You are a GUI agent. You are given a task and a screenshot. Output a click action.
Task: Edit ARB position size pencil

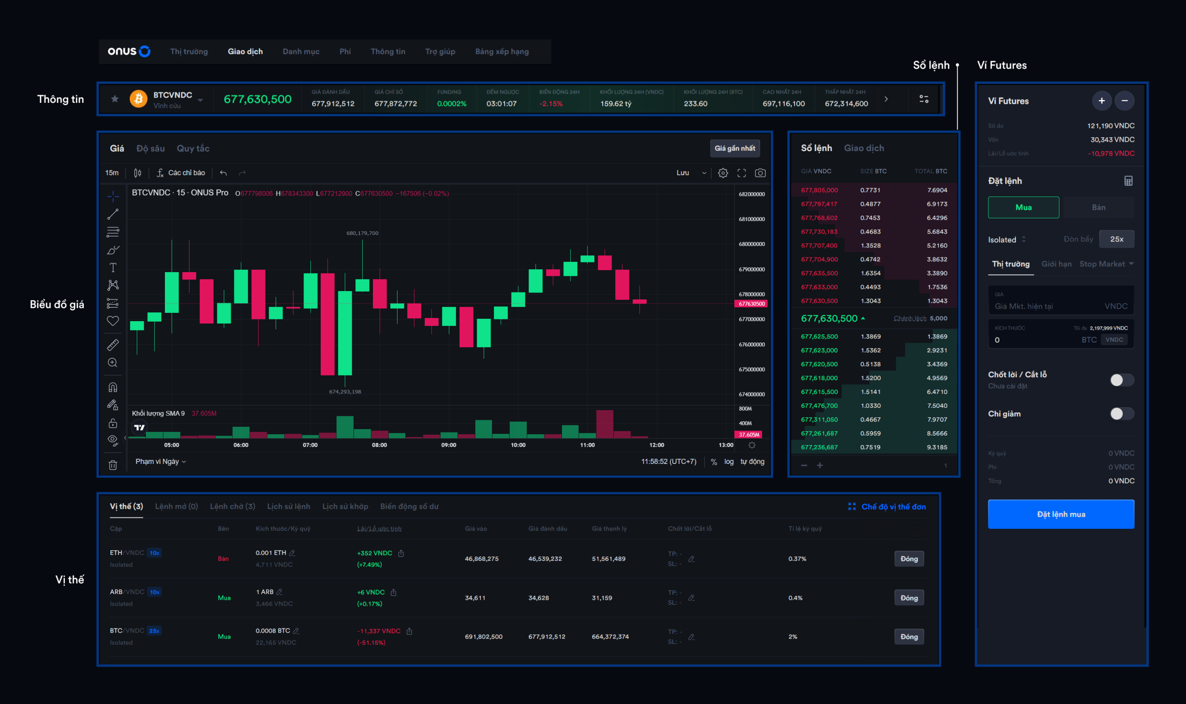click(280, 592)
